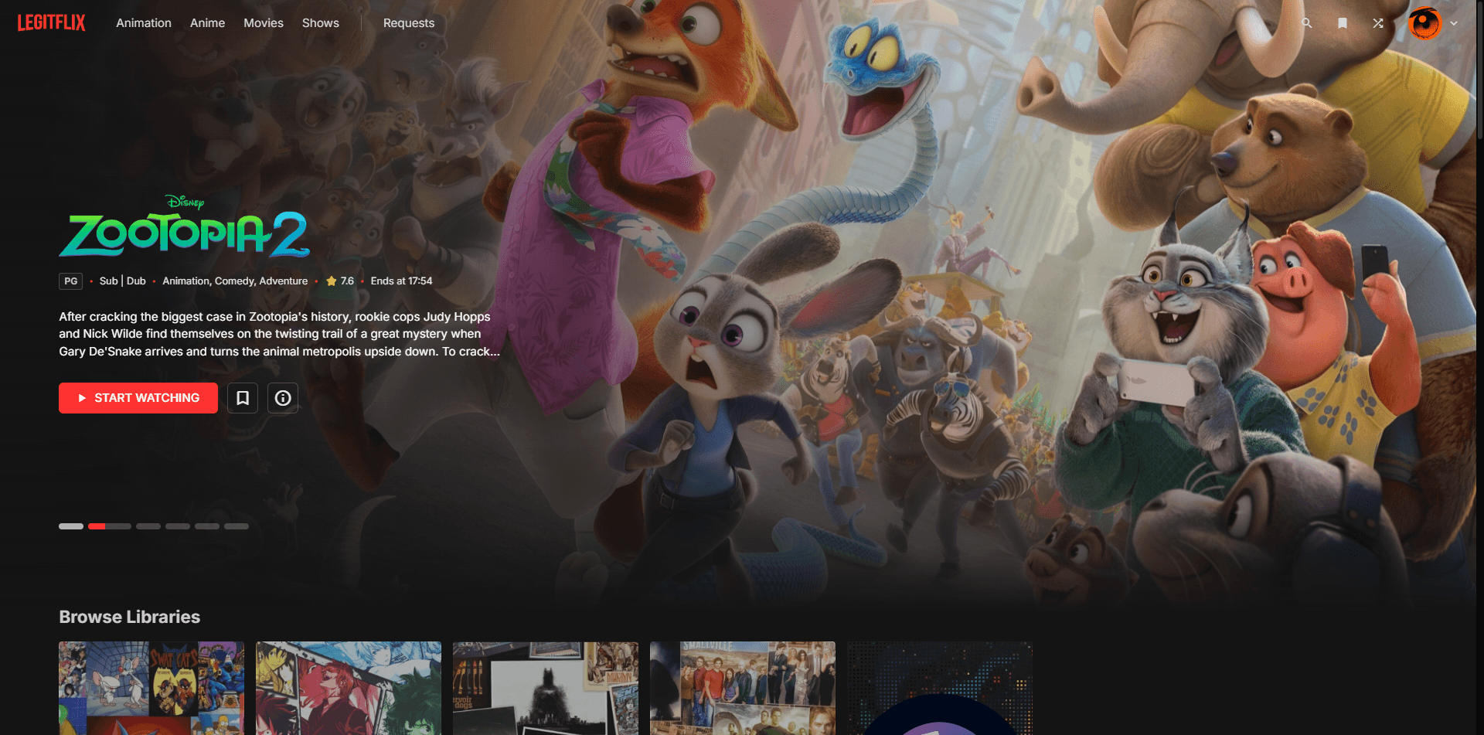The height and width of the screenshot is (735, 1484).
Task: Open the fifth dark dotted library thumbnail
Action: click(940, 688)
